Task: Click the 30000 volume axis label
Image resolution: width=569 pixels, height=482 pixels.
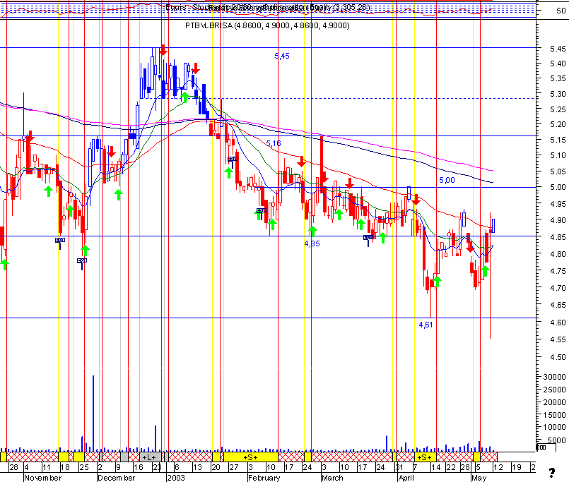Action: [554, 377]
